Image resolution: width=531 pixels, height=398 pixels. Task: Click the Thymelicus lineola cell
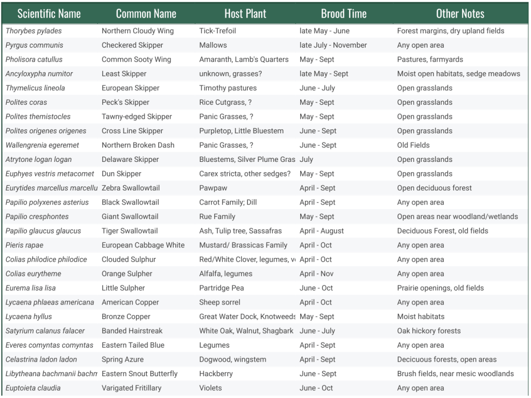tap(35, 88)
